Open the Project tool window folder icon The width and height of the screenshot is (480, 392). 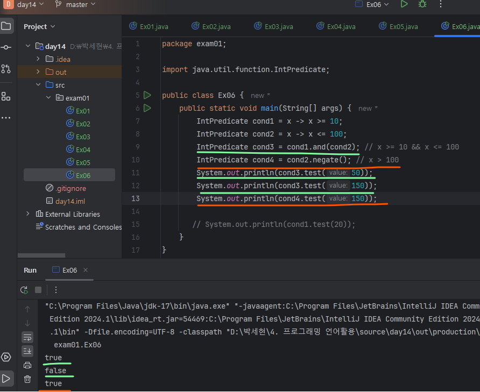tap(6, 26)
